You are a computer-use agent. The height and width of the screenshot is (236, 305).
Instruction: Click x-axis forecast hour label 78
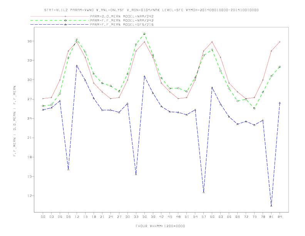(x=263, y=217)
